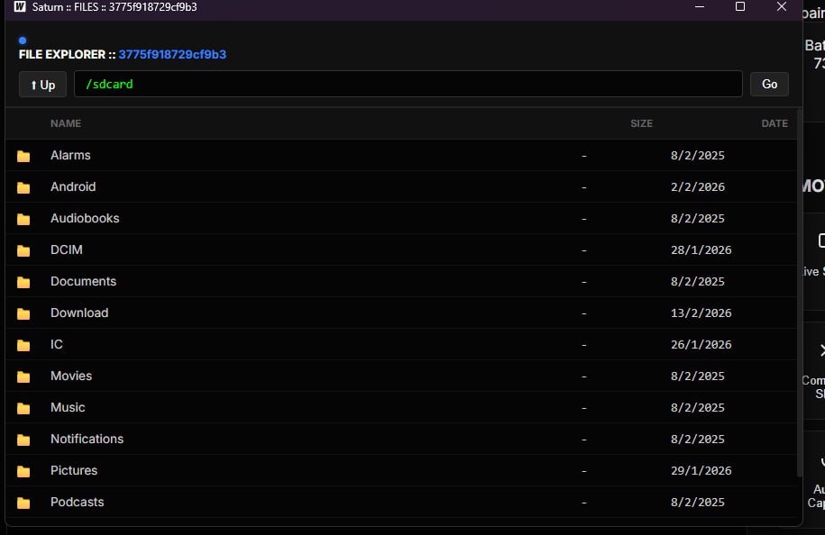Click the Music folder icon
This screenshot has width=825, height=535.
[x=23, y=408]
